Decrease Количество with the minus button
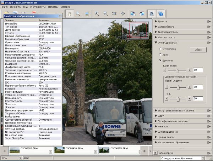 point(164,70)
